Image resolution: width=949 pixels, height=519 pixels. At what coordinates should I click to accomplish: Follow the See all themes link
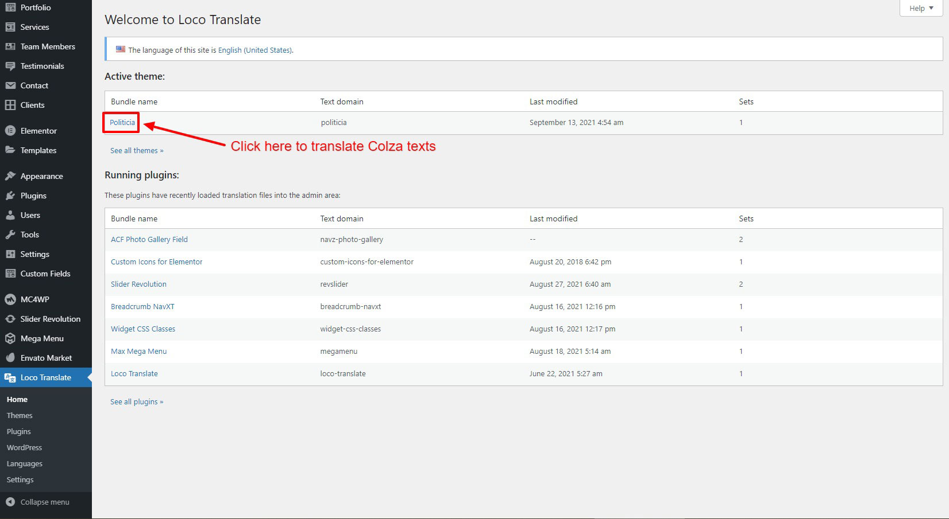tap(137, 150)
